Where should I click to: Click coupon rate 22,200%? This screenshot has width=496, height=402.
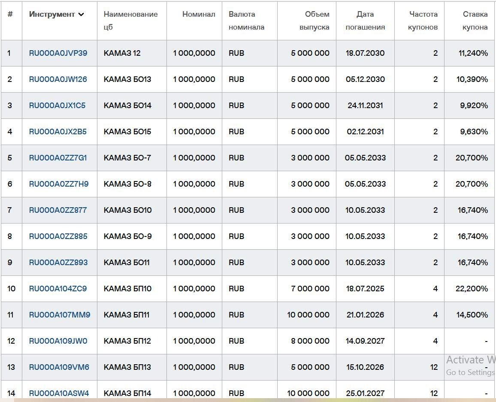pyautogui.click(x=472, y=289)
